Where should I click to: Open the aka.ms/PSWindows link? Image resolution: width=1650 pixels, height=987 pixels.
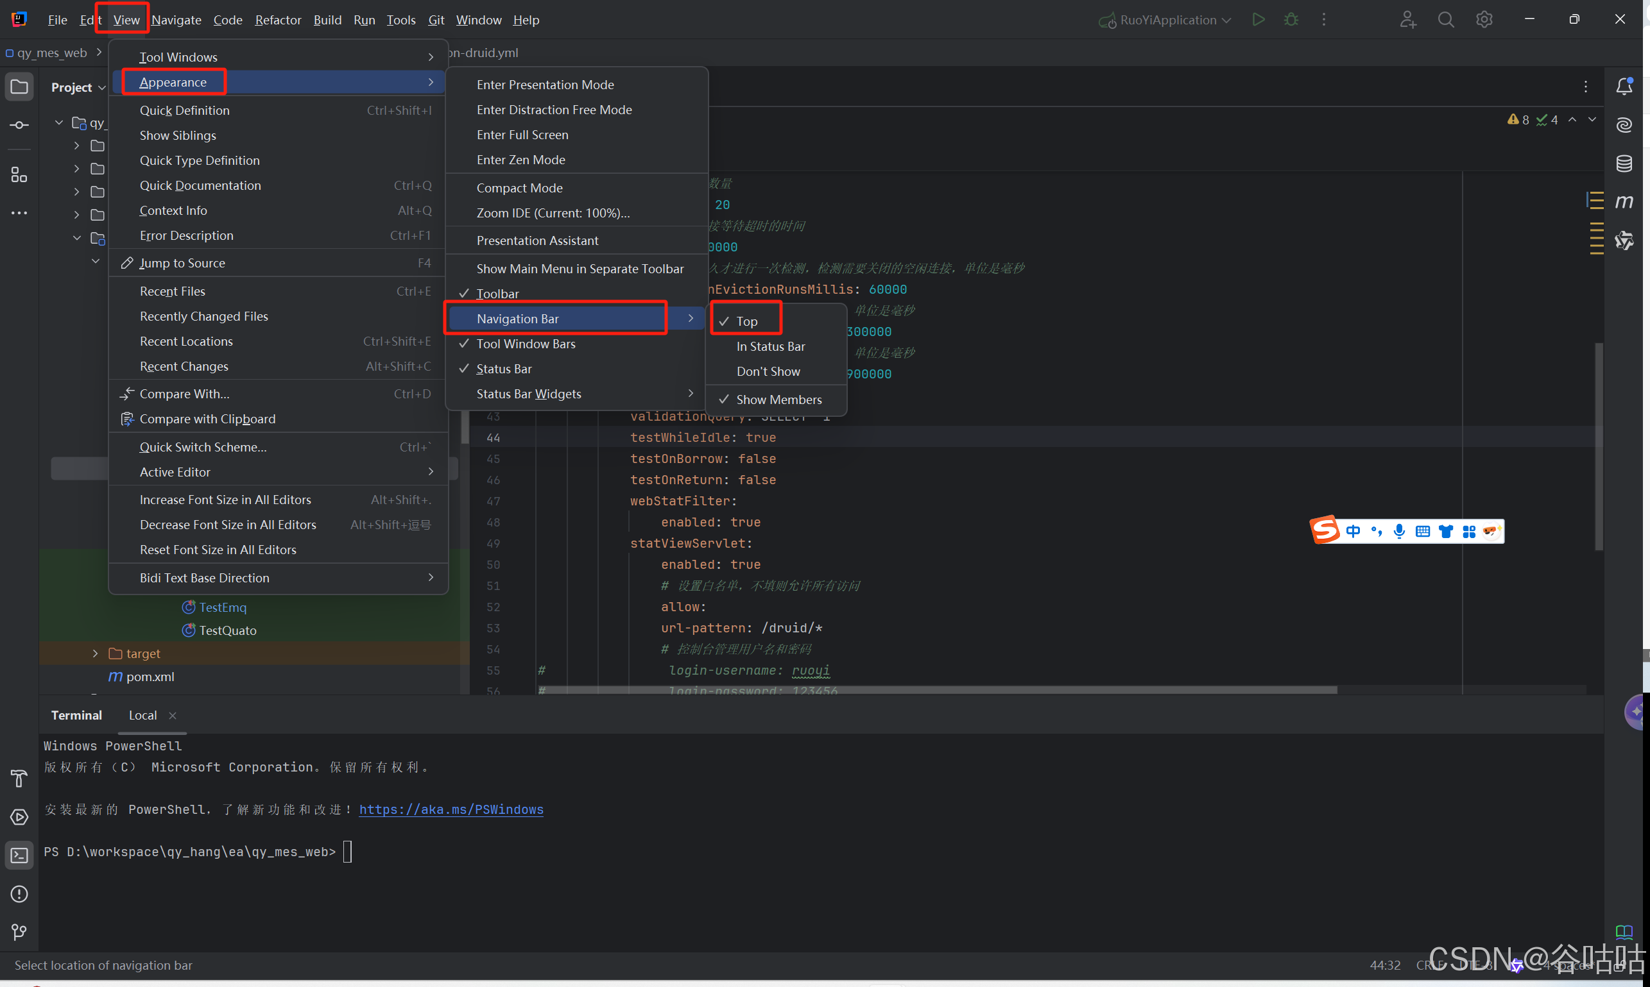(x=451, y=809)
